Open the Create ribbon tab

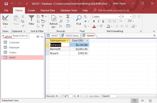pos(31,10)
